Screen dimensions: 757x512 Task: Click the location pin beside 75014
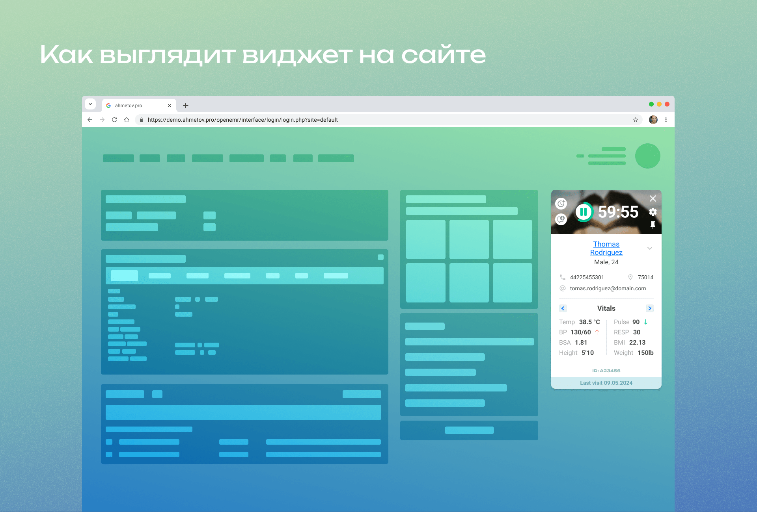tap(630, 277)
